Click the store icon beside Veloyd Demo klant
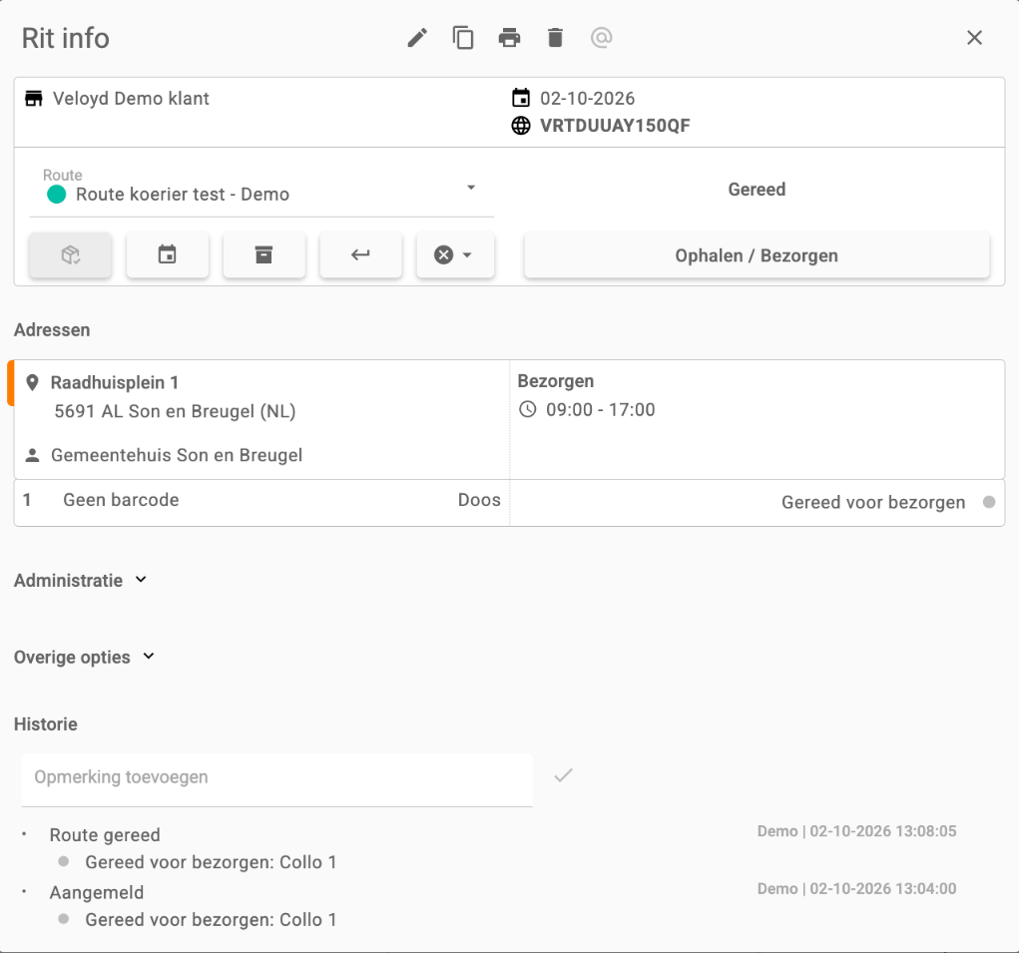The width and height of the screenshot is (1019, 953). click(34, 98)
